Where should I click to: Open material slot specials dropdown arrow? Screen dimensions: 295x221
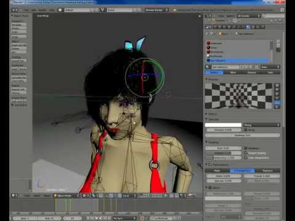(x=278, y=50)
